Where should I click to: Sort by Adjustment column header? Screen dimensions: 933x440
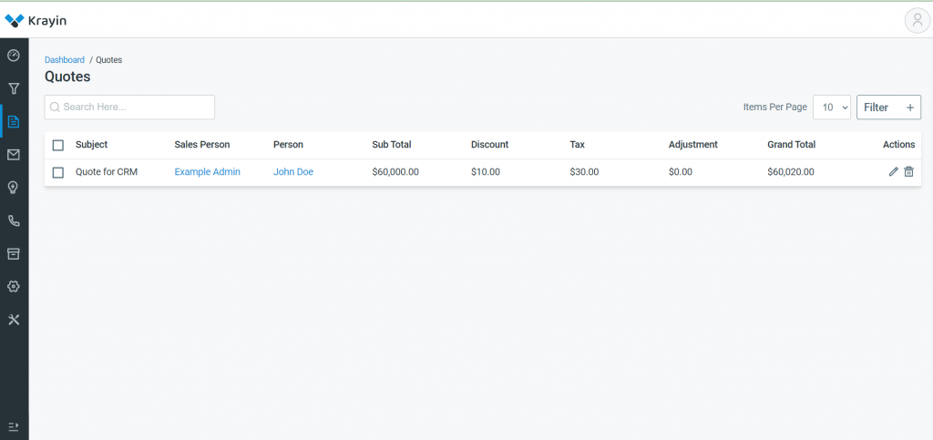click(x=693, y=145)
